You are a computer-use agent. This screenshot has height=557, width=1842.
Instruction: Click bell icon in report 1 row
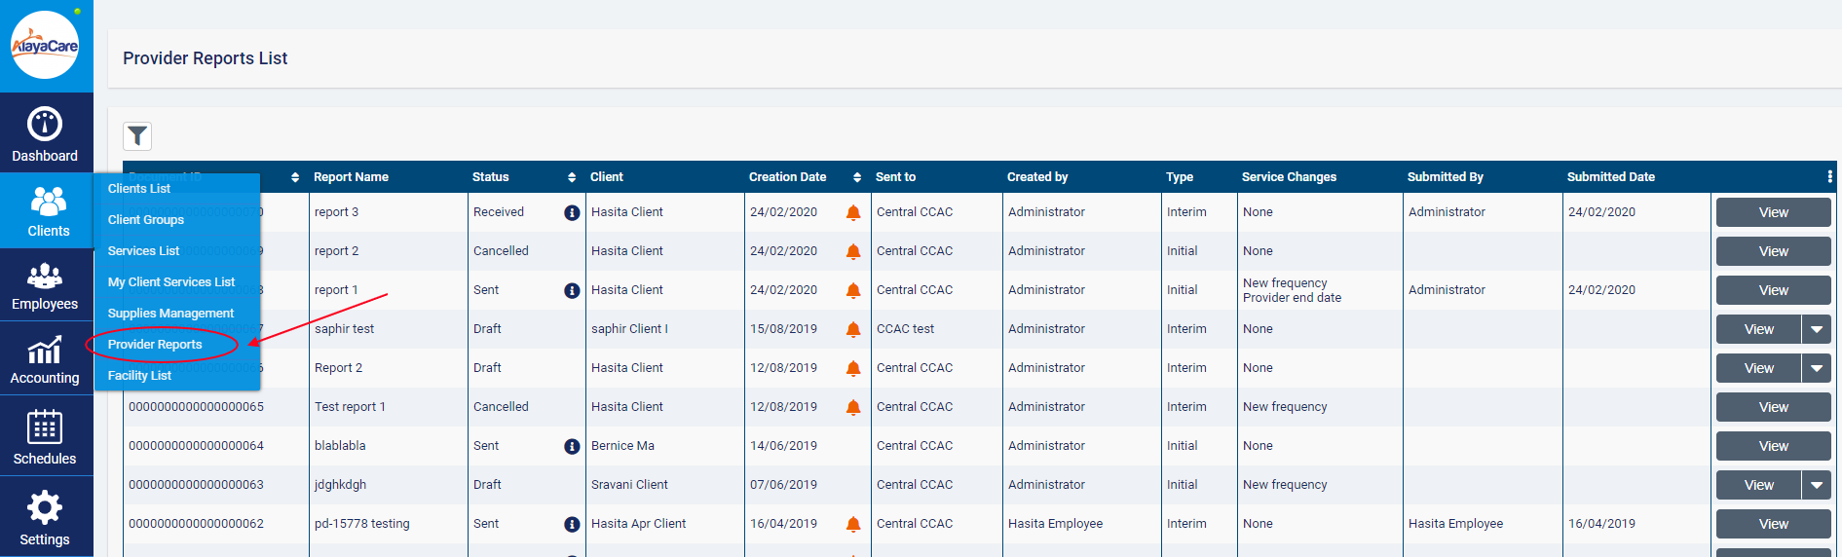tap(853, 290)
